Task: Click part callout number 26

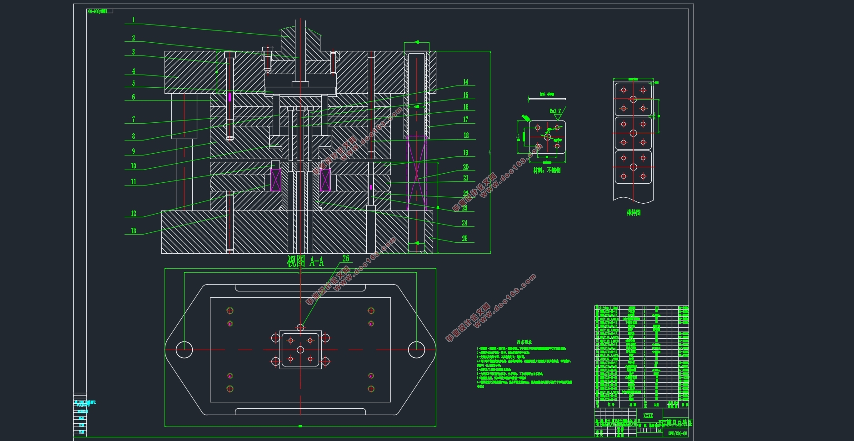Action: pos(346,258)
